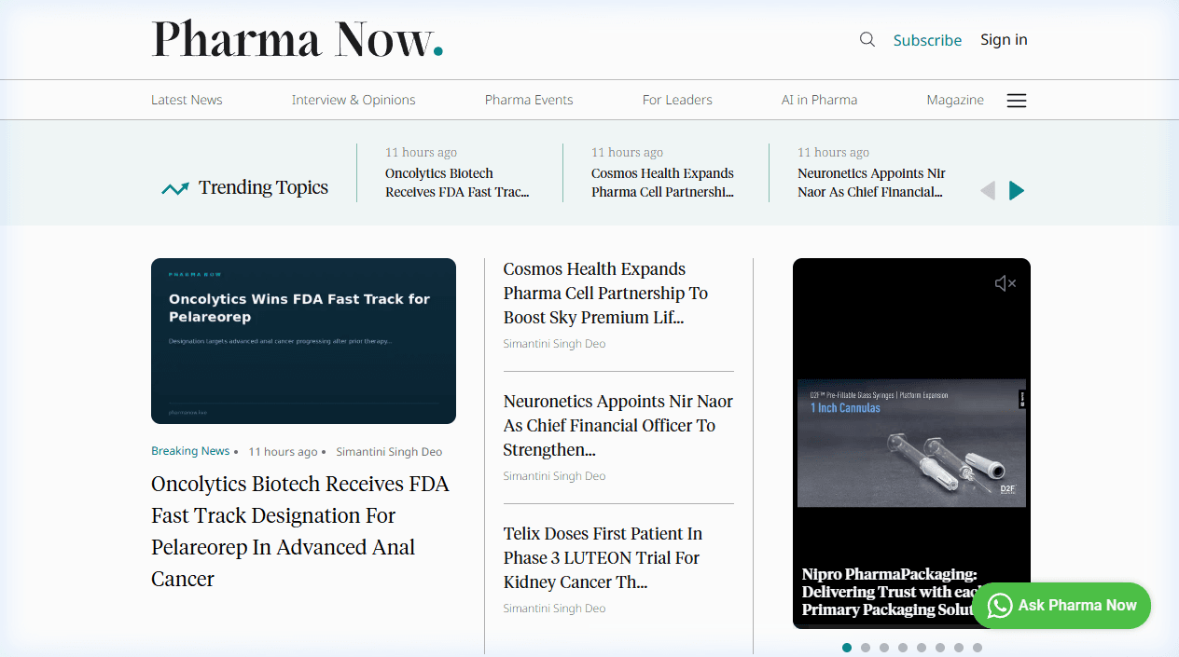
Task: Open trending Oncolytics Biotech Fast Track item
Action: [457, 183]
